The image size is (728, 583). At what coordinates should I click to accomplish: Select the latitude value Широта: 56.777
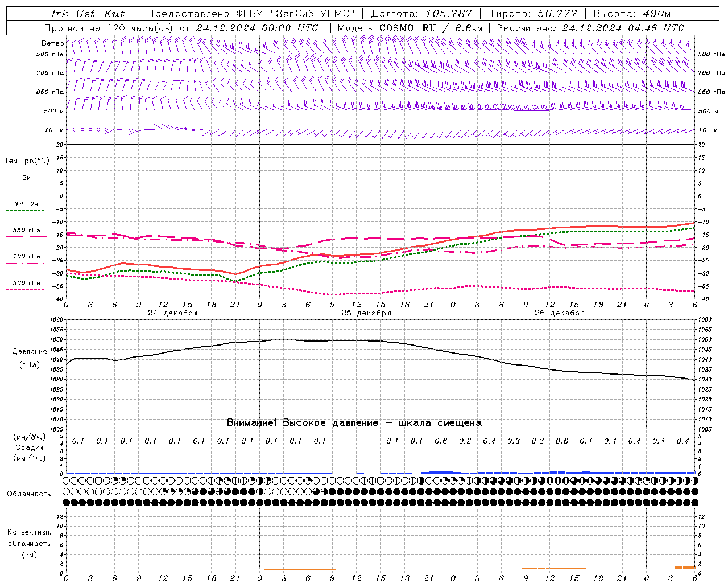coord(533,14)
